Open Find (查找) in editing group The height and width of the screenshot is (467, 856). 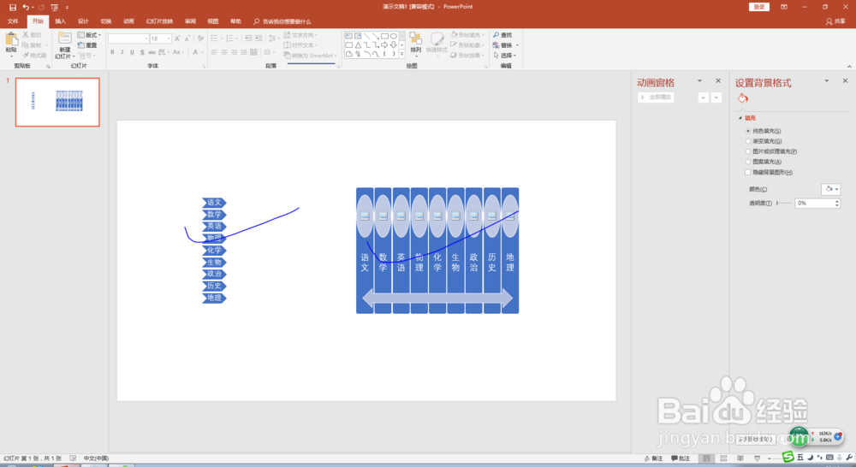502,35
